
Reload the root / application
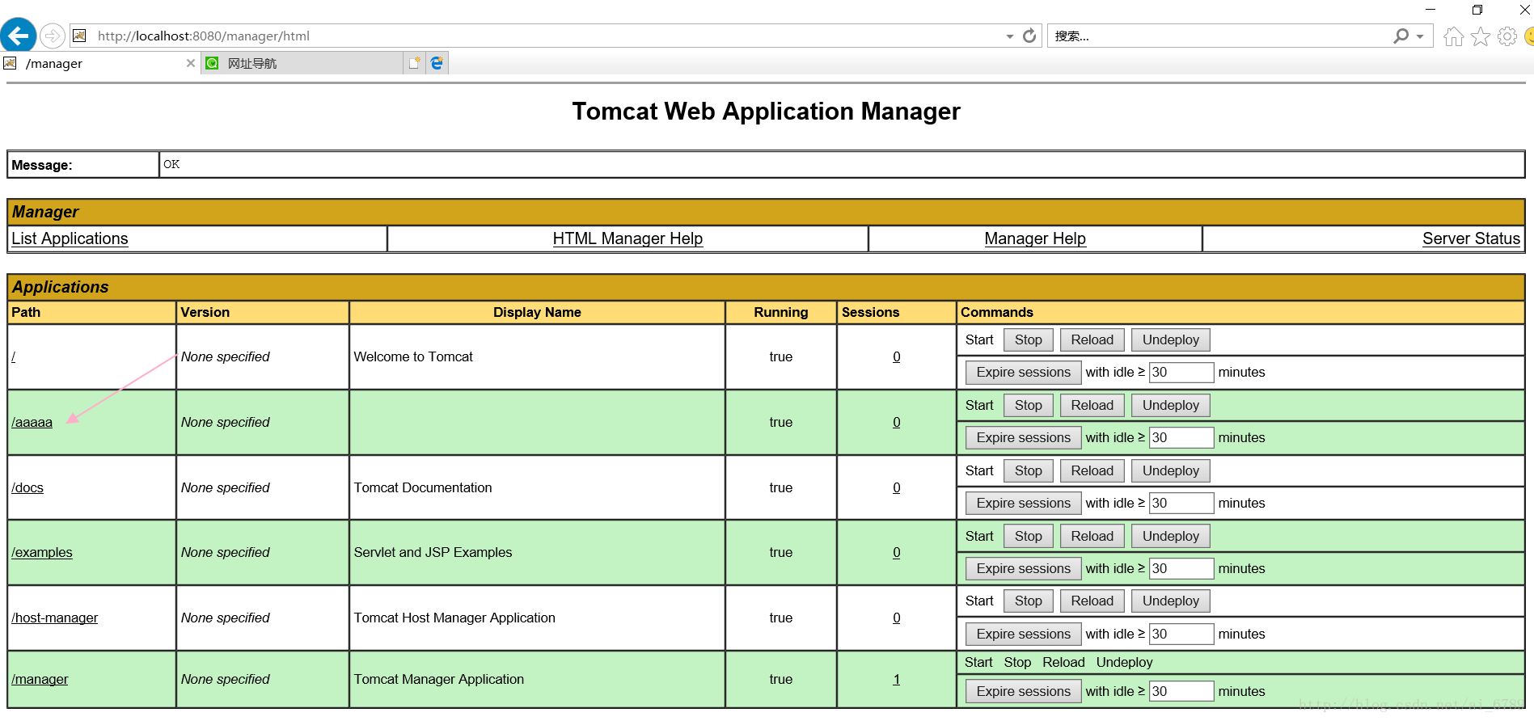(1092, 340)
